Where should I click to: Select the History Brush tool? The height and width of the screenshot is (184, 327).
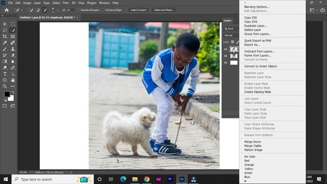pyautogui.click(x=5, y=55)
